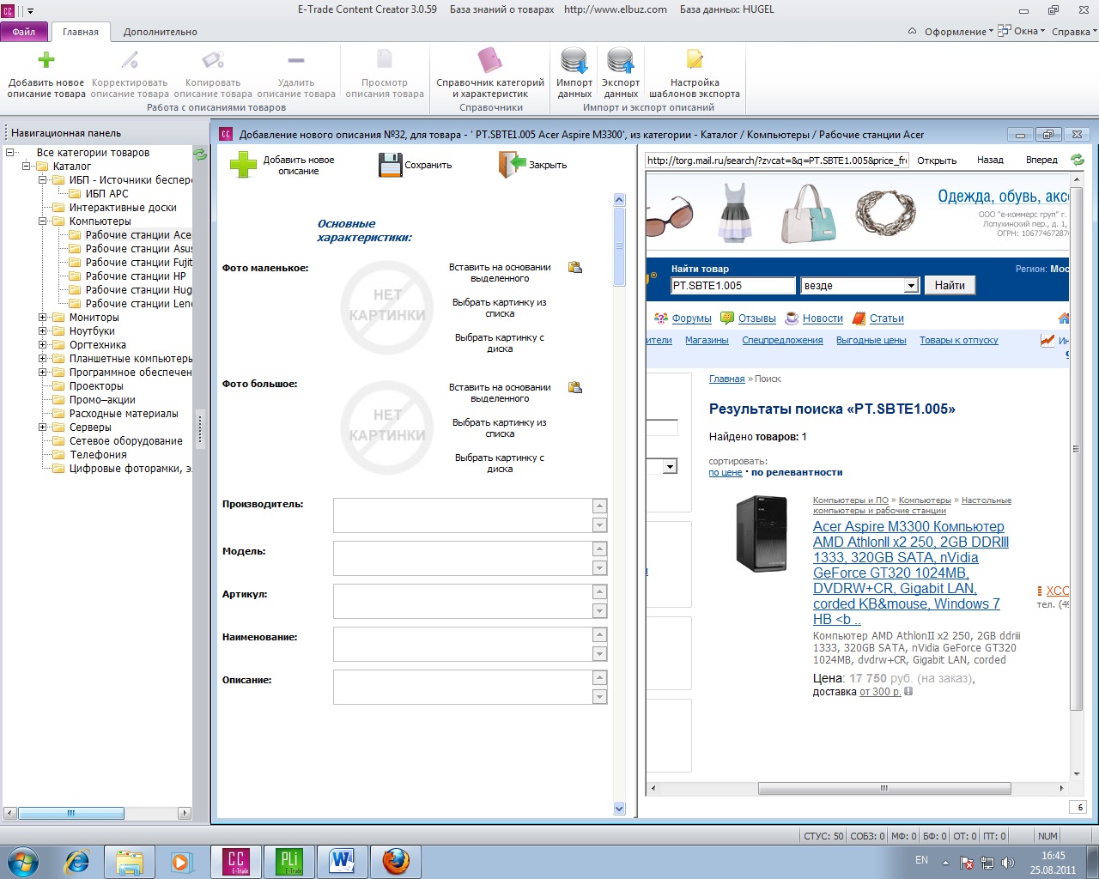Collapse the ИБП - Источники tree node

click(x=42, y=180)
